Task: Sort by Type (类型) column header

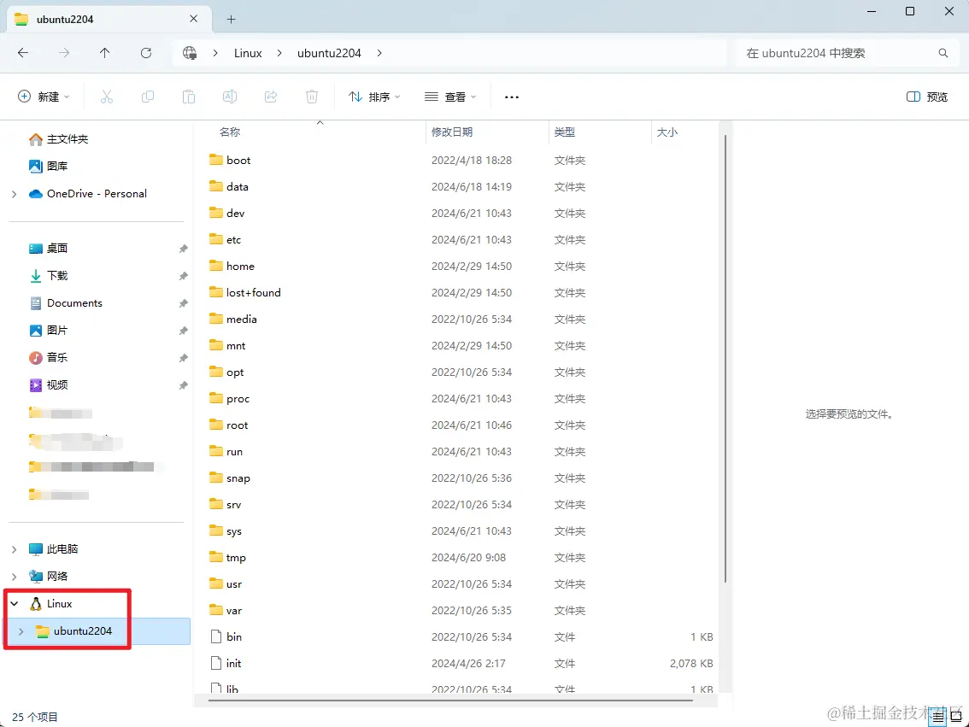Action: (x=564, y=132)
